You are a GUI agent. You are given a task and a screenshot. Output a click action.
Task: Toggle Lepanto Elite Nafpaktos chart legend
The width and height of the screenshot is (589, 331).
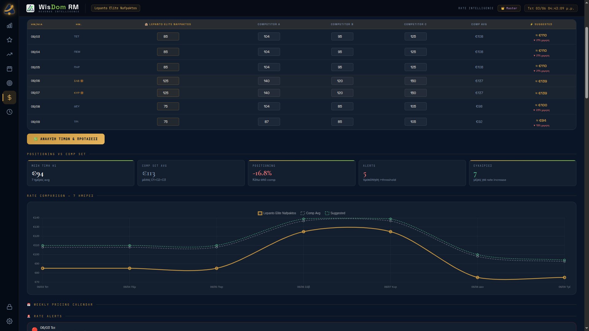[277, 213]
